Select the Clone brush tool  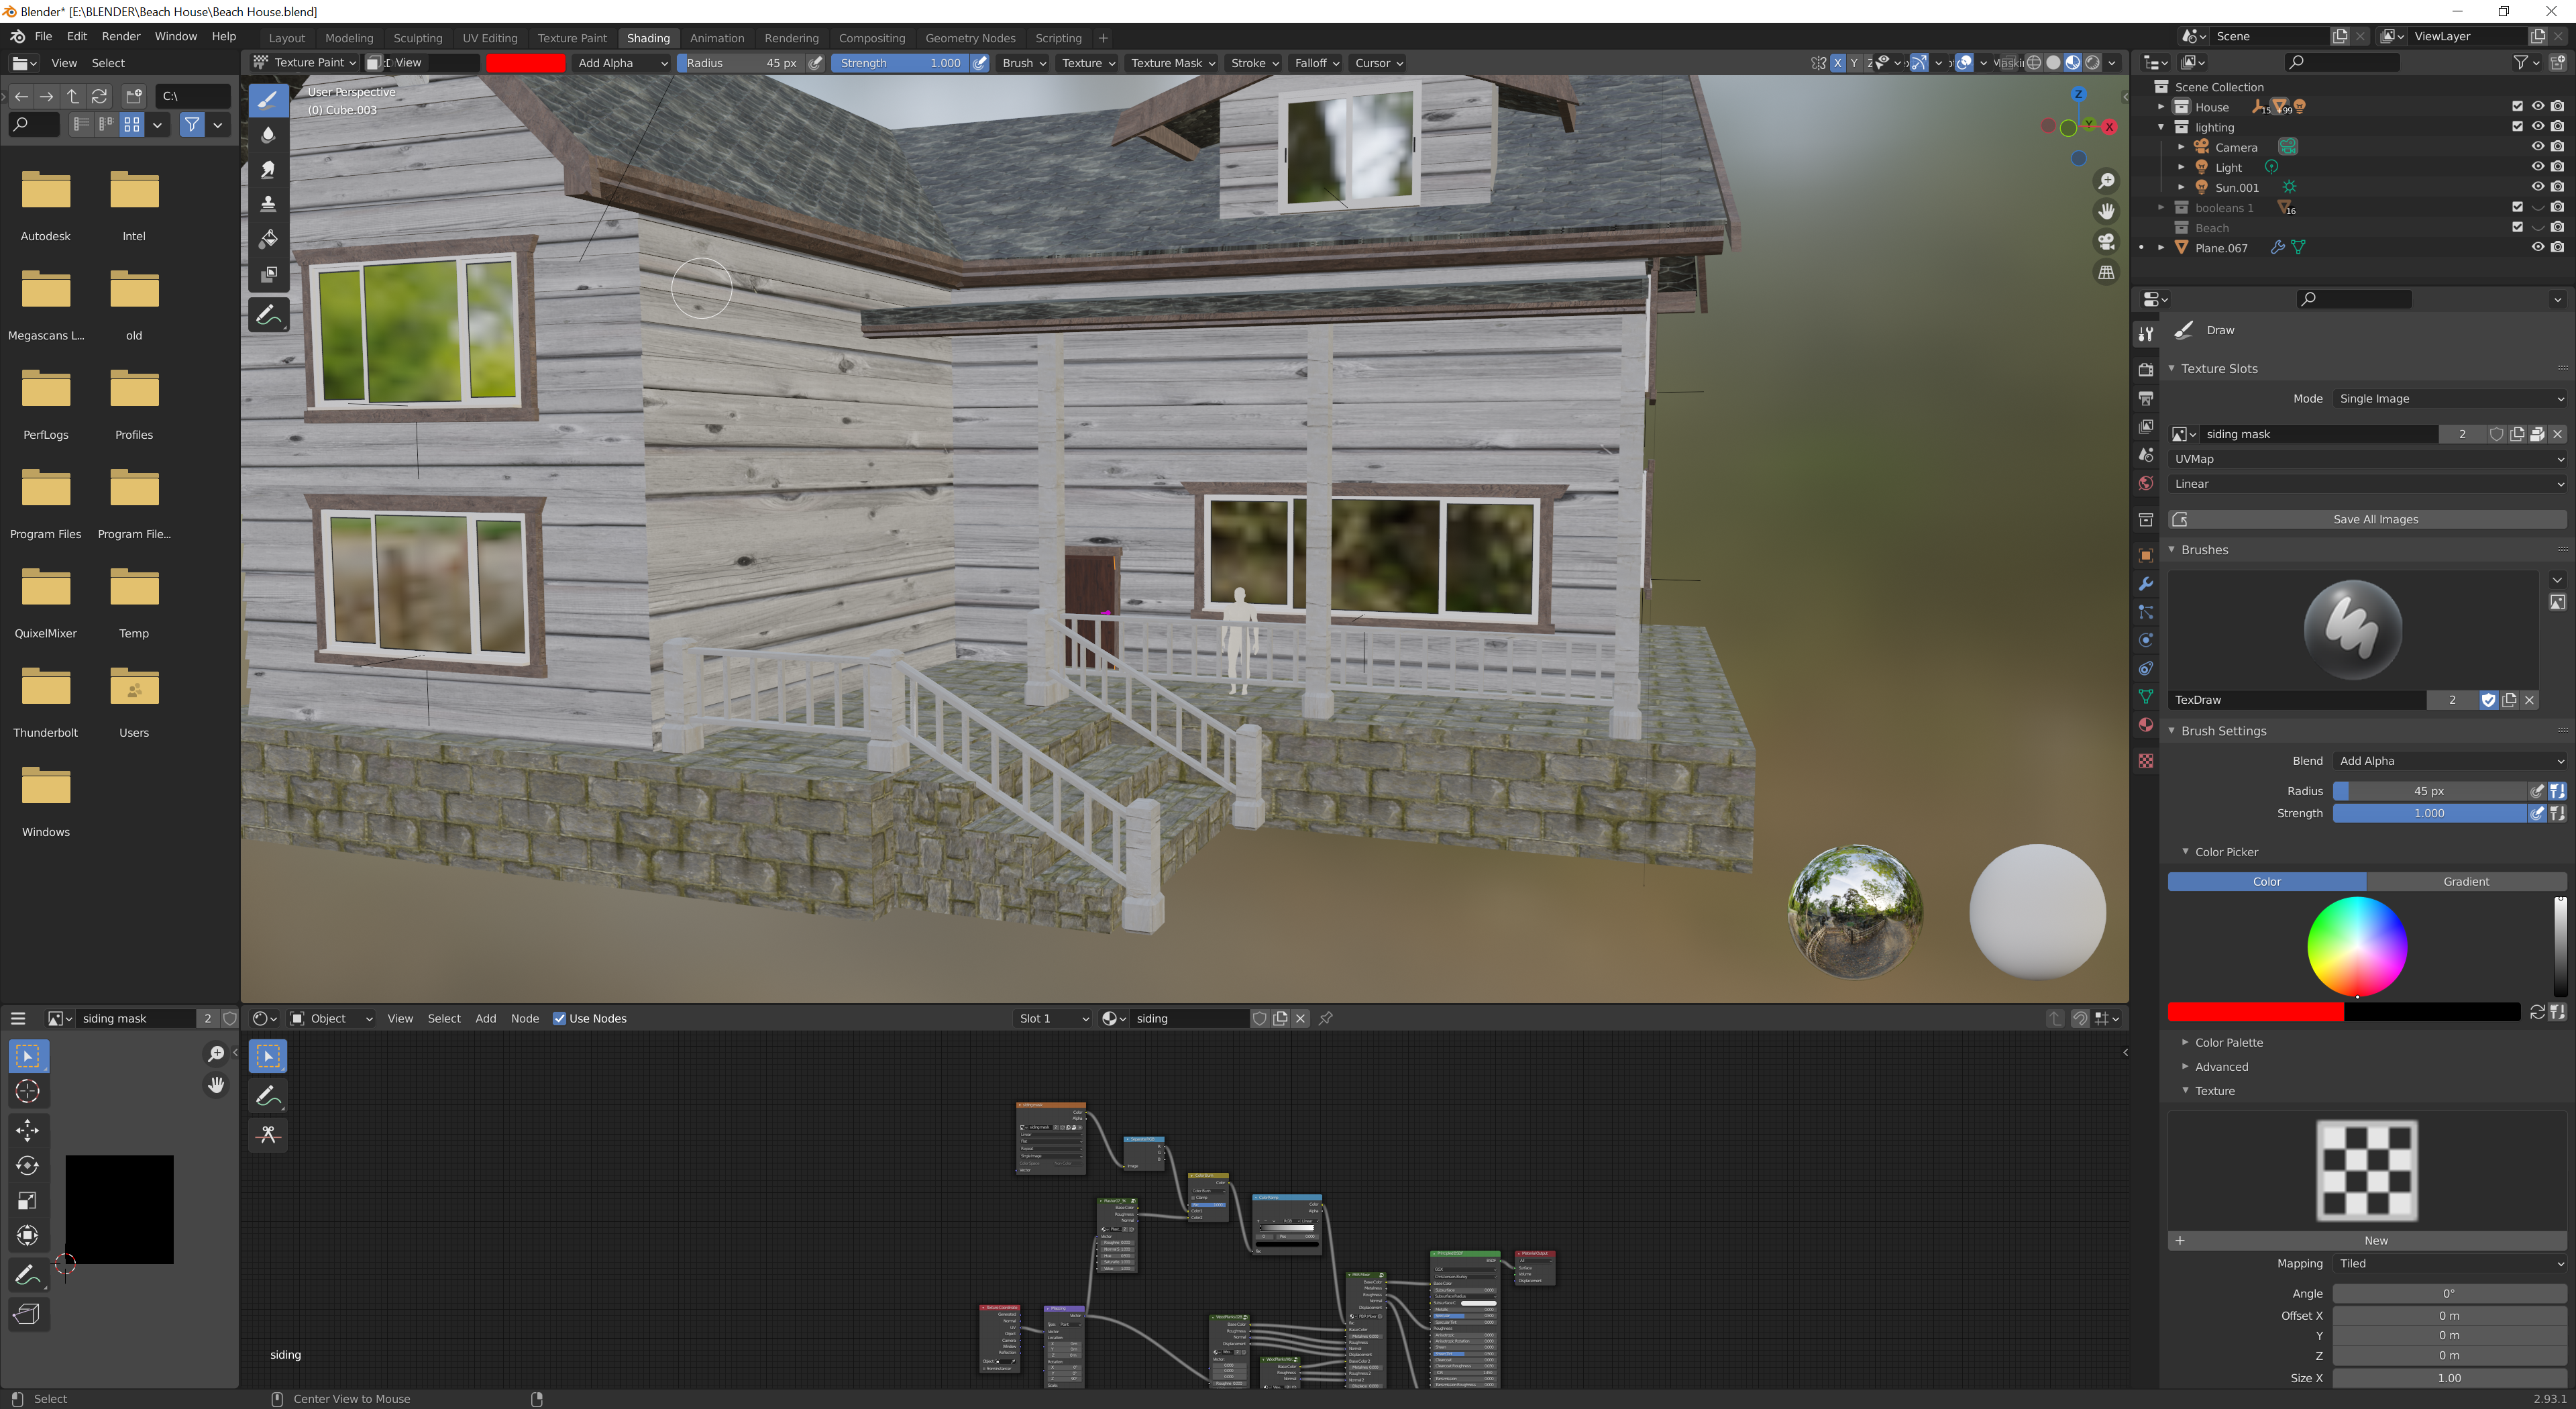pos(268,204)
